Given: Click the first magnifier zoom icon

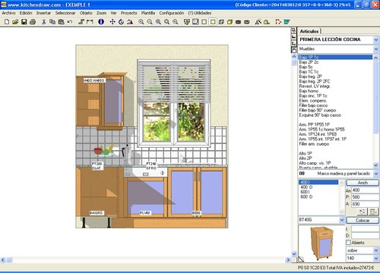Looking at the screenshot, I should (x=141, y=22).
